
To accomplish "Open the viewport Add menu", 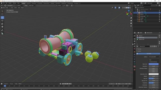I will pyautogui.click(x=19, y=8).
